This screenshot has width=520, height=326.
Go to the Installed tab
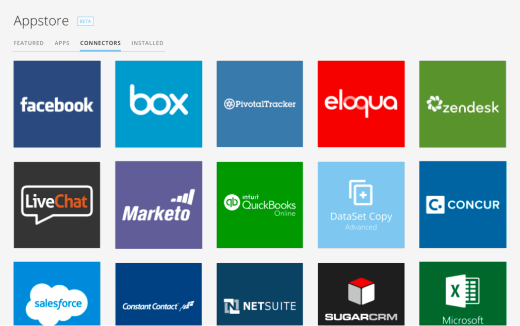click(147, 43)
